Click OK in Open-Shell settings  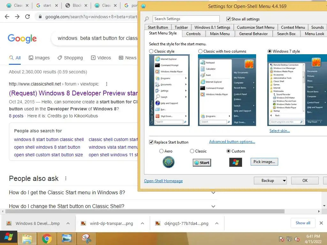coord(305,181)
